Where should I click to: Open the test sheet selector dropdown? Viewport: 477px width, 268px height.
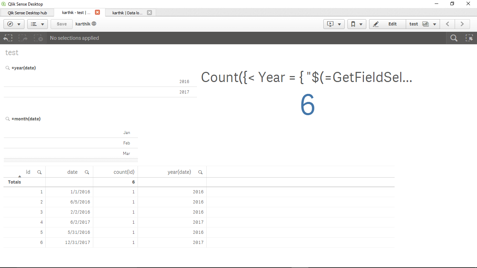coord(423,24)
